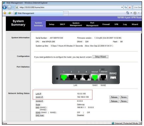Click the Add to Favorites icon
The height and width of the screenshot is (126, 144).
(x=10, y=13)
